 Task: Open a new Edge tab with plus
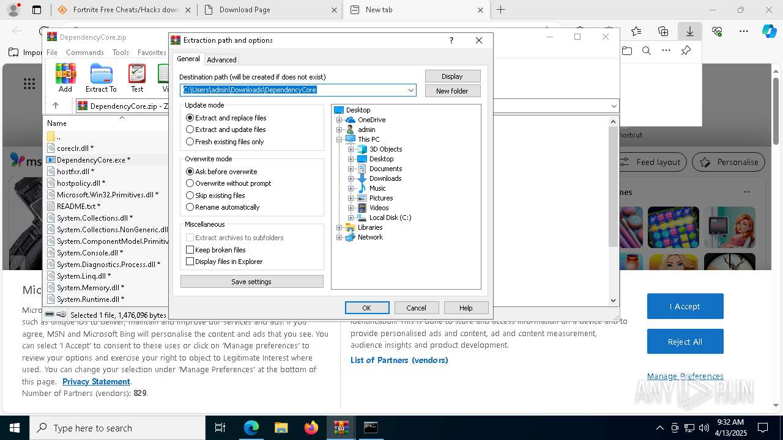pos(500,10)
